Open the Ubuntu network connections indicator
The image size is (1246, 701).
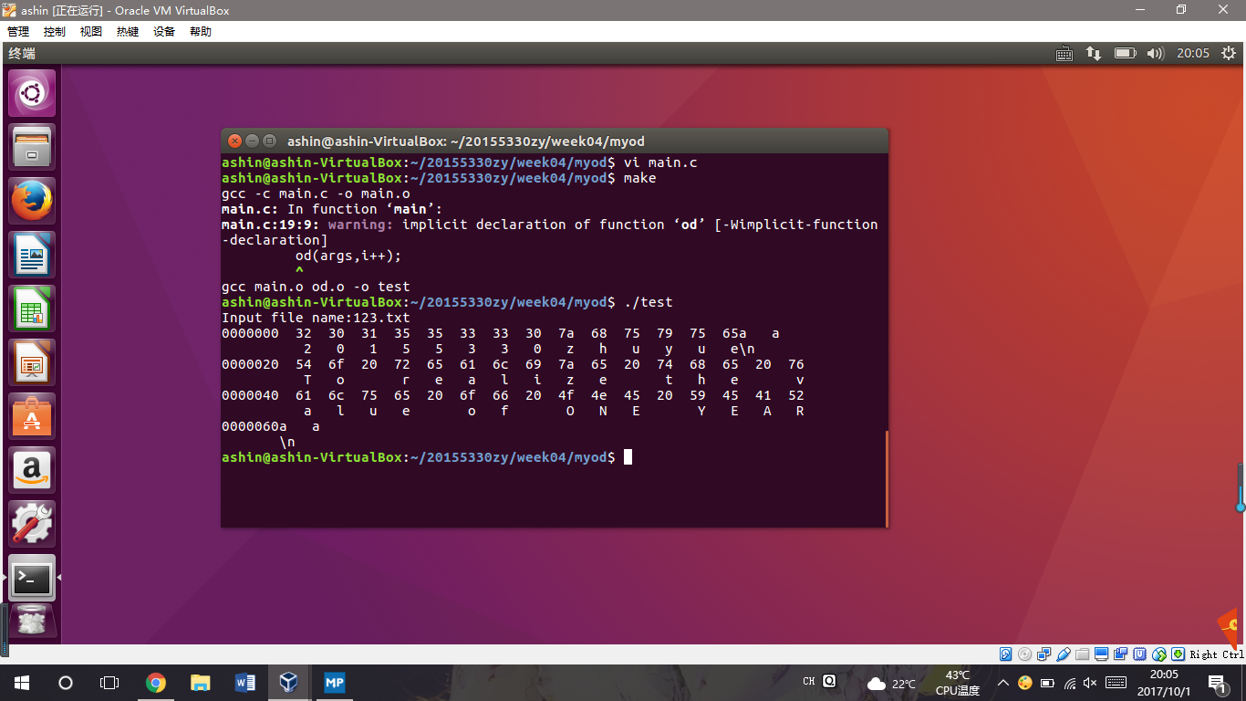point(1094,53)
